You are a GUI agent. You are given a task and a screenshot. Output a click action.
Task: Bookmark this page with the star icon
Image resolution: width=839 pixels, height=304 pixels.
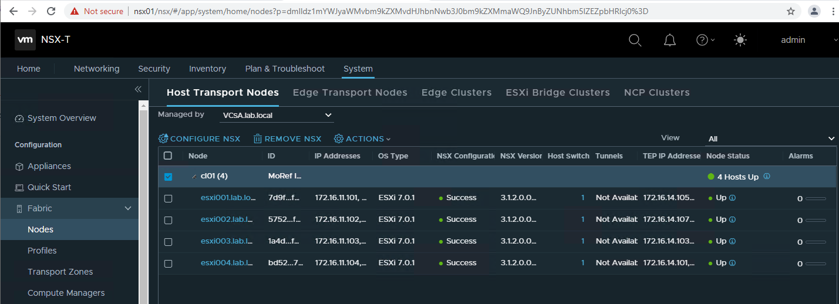791,11
